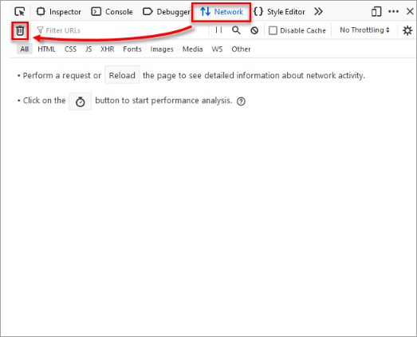
Task: Select the All filter
Action: click(x=25, y=49)
